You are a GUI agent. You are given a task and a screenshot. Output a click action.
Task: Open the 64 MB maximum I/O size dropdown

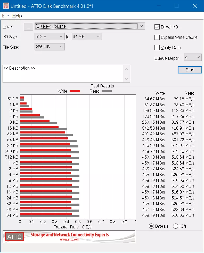(87, 36)
